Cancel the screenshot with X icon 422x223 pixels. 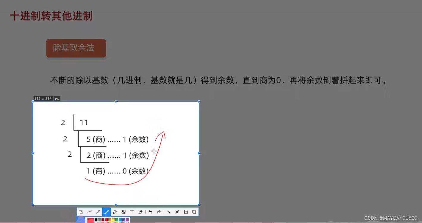tap(169, 212)
